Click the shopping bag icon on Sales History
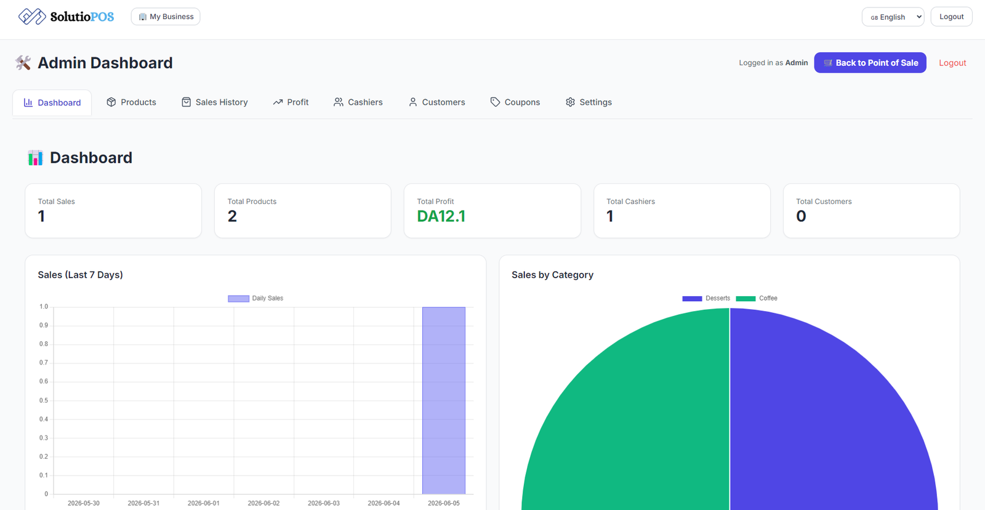Viewport: 985px width, 510px height. pos(187,102)
